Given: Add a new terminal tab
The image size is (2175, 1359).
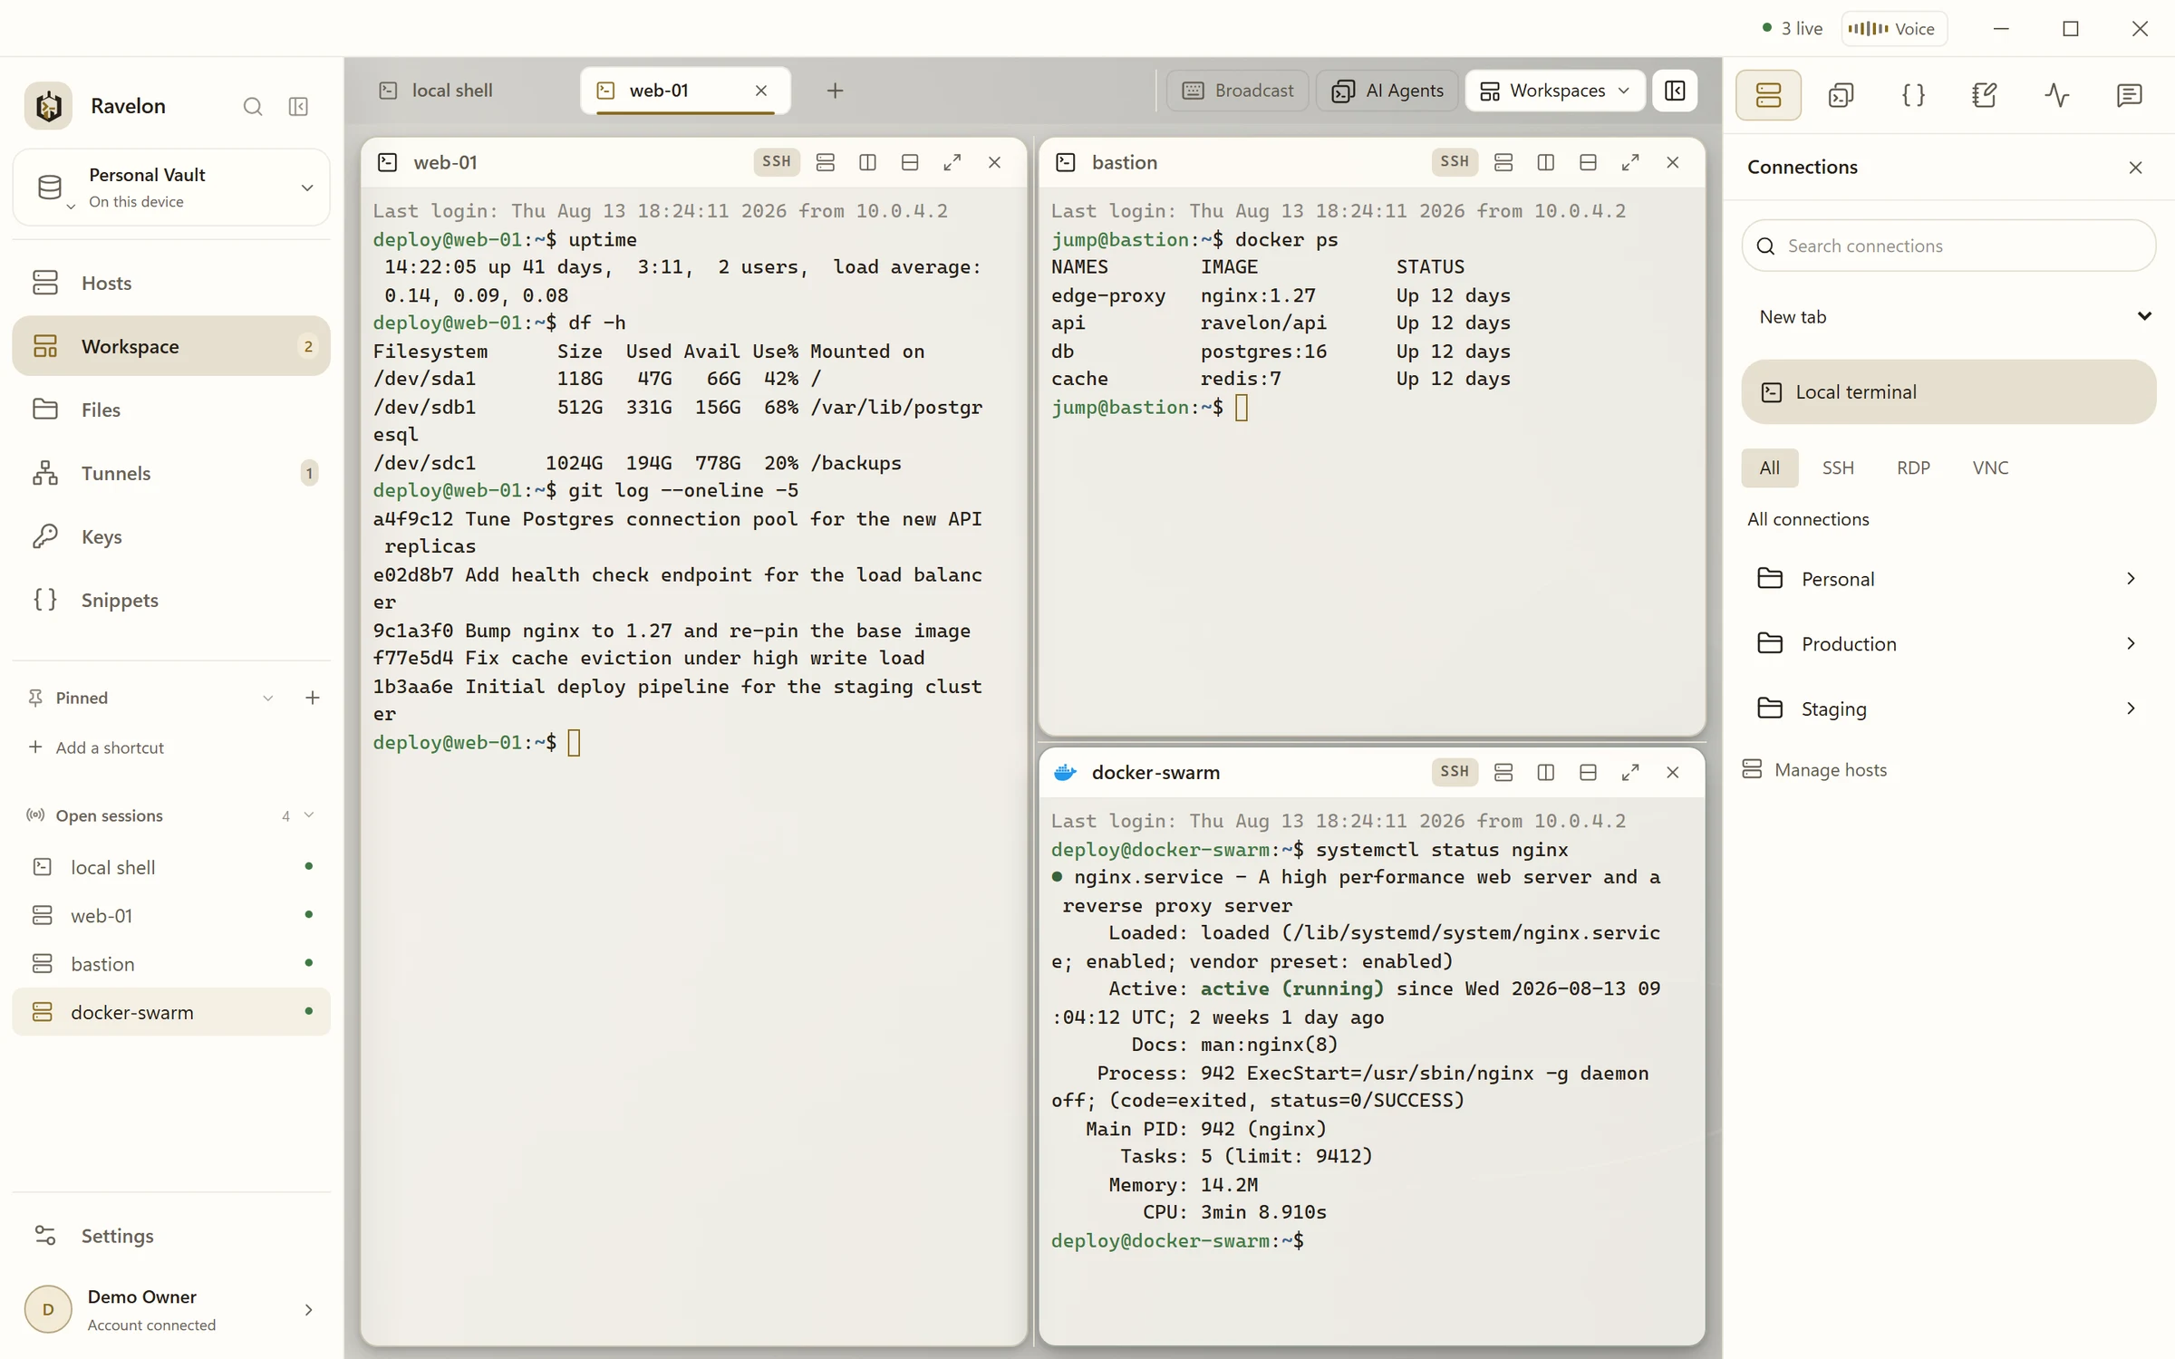Looking at the screenshot, I should (x=835, y=91).
